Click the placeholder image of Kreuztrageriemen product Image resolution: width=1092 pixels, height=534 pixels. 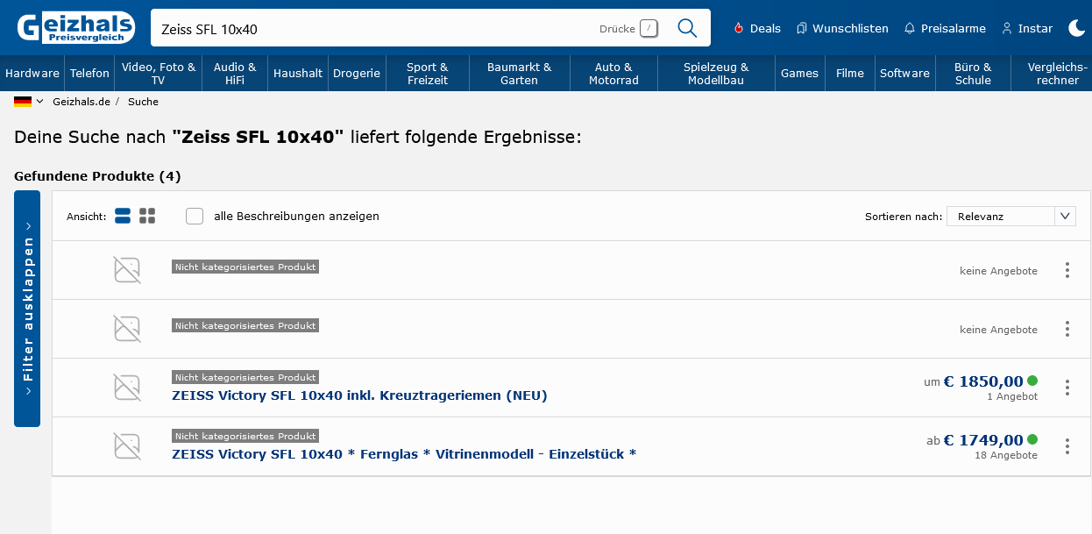pos(127,388)
